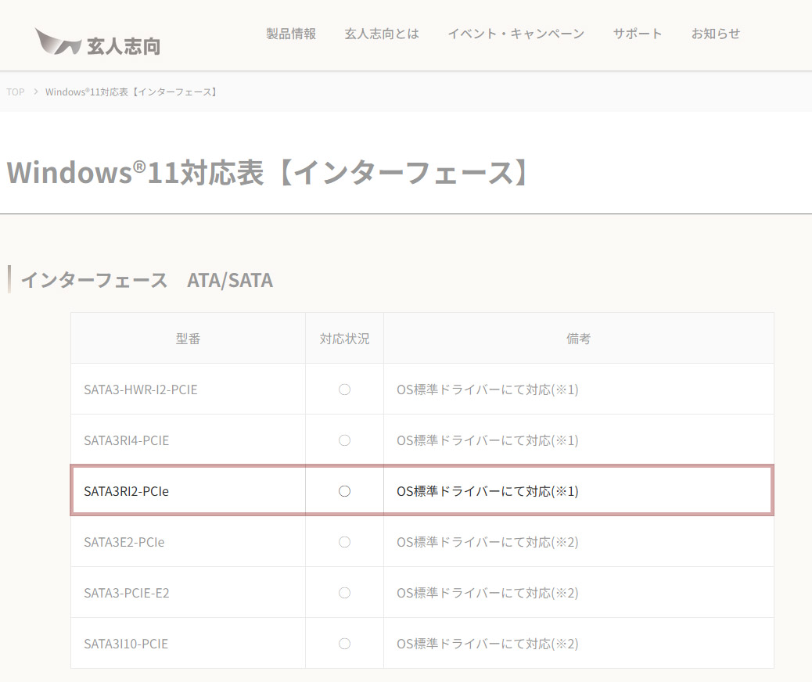
Task: Click the Windows®11対応表【インターフェース】breadcrumb item
Action: 131,92
